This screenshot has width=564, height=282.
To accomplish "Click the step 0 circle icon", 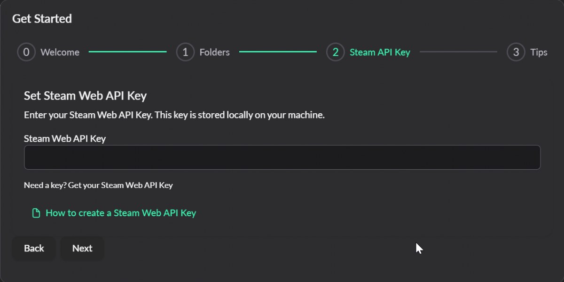I will [26, 52].
